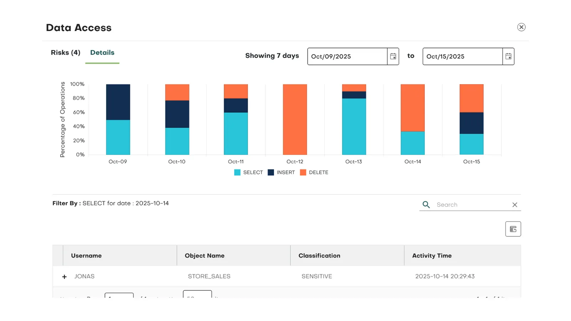The image size is (571, 321).
Task: Click the restore table columns icon
Action: [x=513, y=229]
